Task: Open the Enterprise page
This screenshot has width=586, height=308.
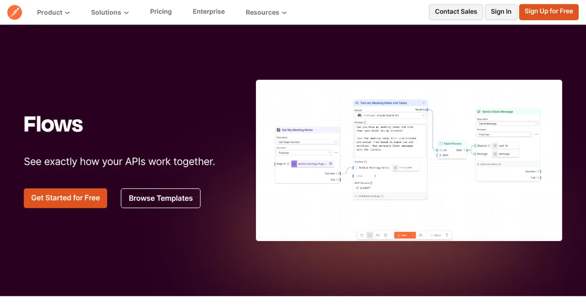Action: [209, 12]
